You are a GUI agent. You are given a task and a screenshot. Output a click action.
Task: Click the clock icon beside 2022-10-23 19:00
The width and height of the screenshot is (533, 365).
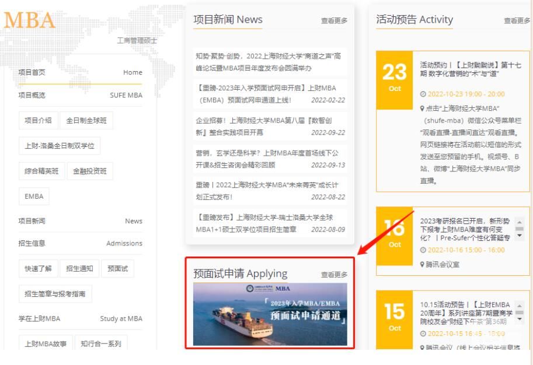pyautogui.click(x=423, y=94)
